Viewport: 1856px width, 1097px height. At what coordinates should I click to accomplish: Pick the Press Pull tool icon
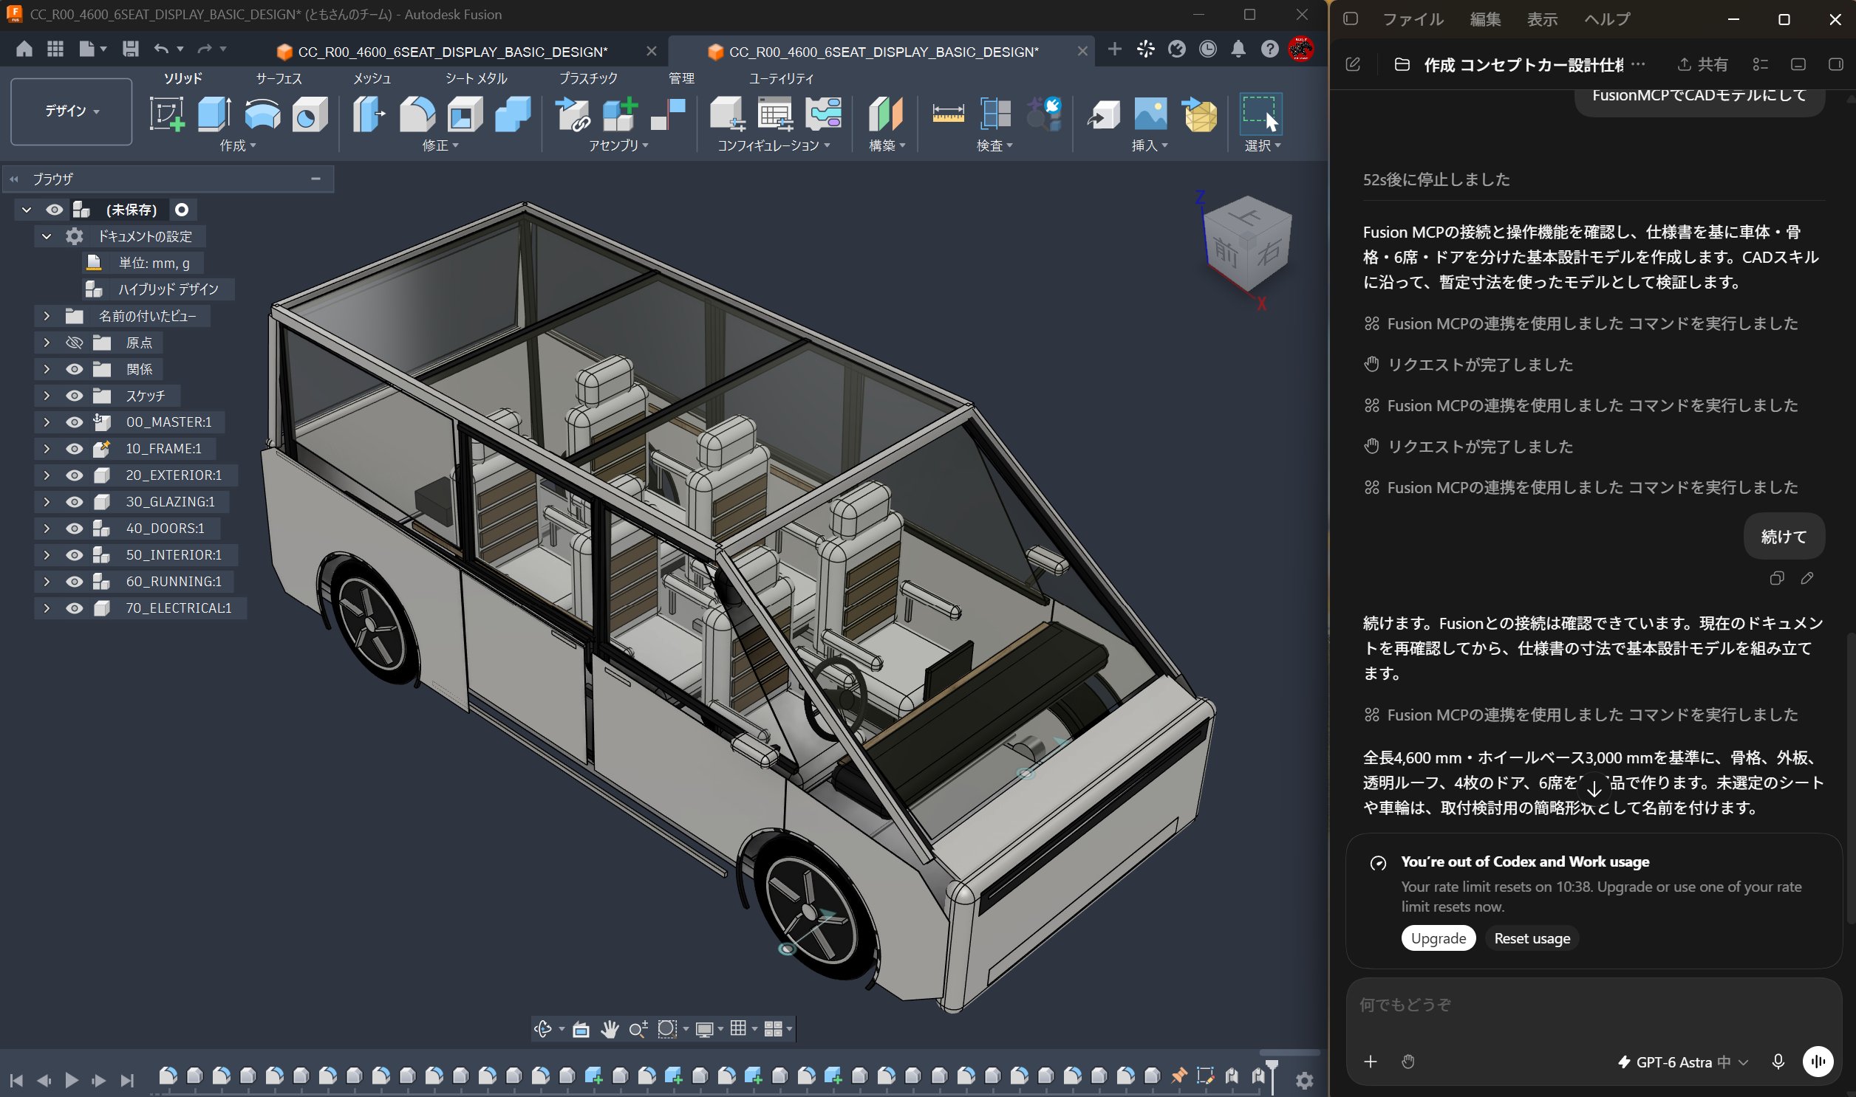pos(369,114)
